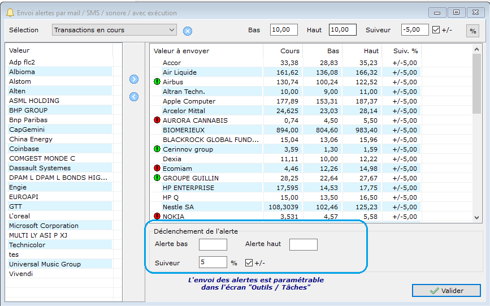
Task: Click the Alerte bas input field
Action: (213, 244)
